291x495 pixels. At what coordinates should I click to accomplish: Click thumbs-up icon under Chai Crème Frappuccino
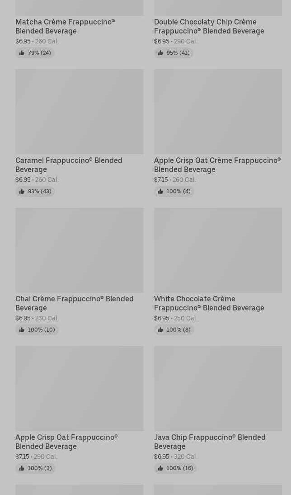click(22, 330)
